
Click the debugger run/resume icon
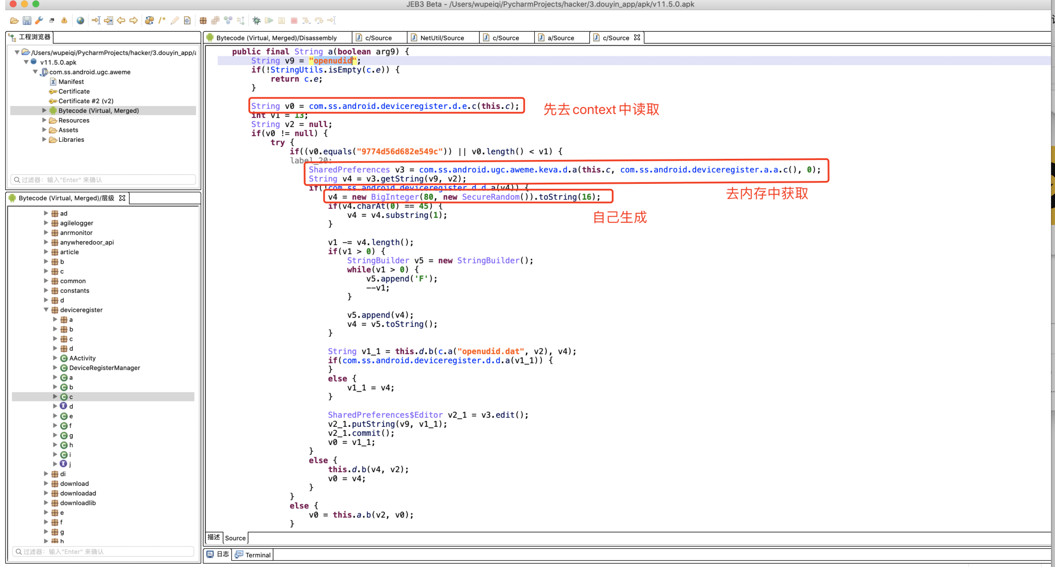coord(269,21)
